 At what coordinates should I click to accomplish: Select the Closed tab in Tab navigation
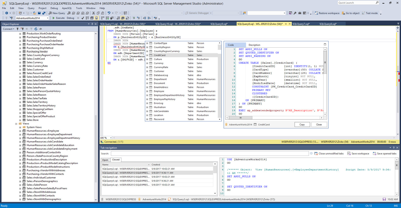[116, 160]
